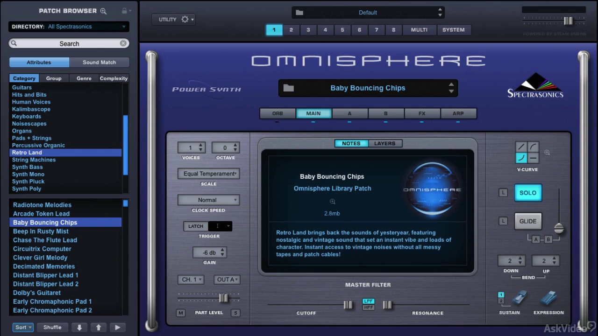
Task: Open the trigger mode dropdown
Action: tap(221, 226)
